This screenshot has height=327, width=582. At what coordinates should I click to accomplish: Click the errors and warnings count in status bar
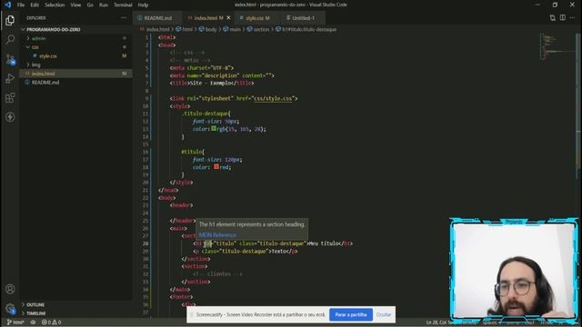(51, 322)
